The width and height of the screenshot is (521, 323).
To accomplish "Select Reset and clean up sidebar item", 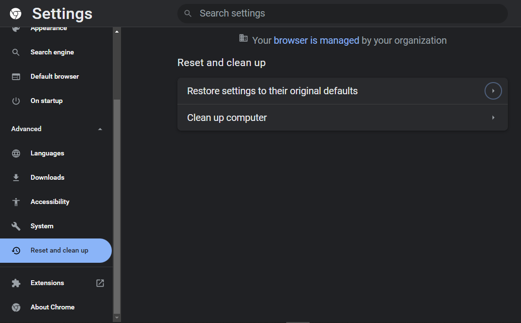I will [x=56, y=251].
